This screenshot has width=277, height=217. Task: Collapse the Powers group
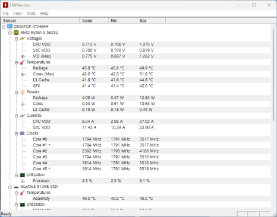pyautogui.click(x=17, y=92)
